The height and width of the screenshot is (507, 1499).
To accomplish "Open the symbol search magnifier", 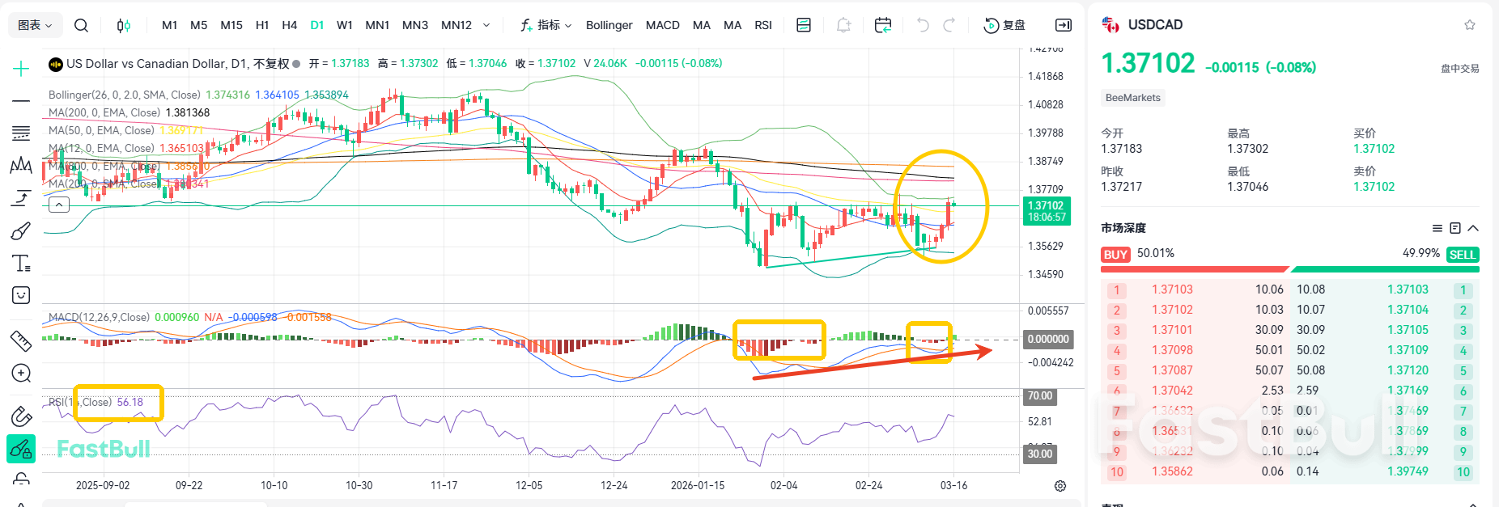I will click(x=81, y=25).
